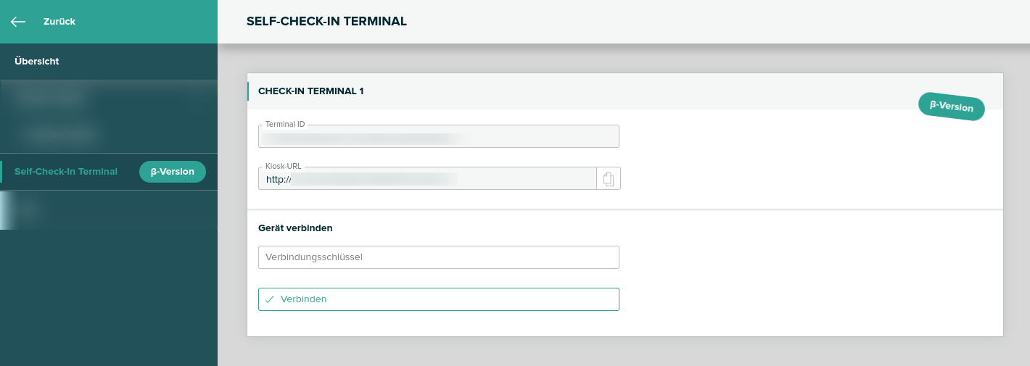Click the back arrow icon
The image size is (1030, 366).
[x=18, y=22]
